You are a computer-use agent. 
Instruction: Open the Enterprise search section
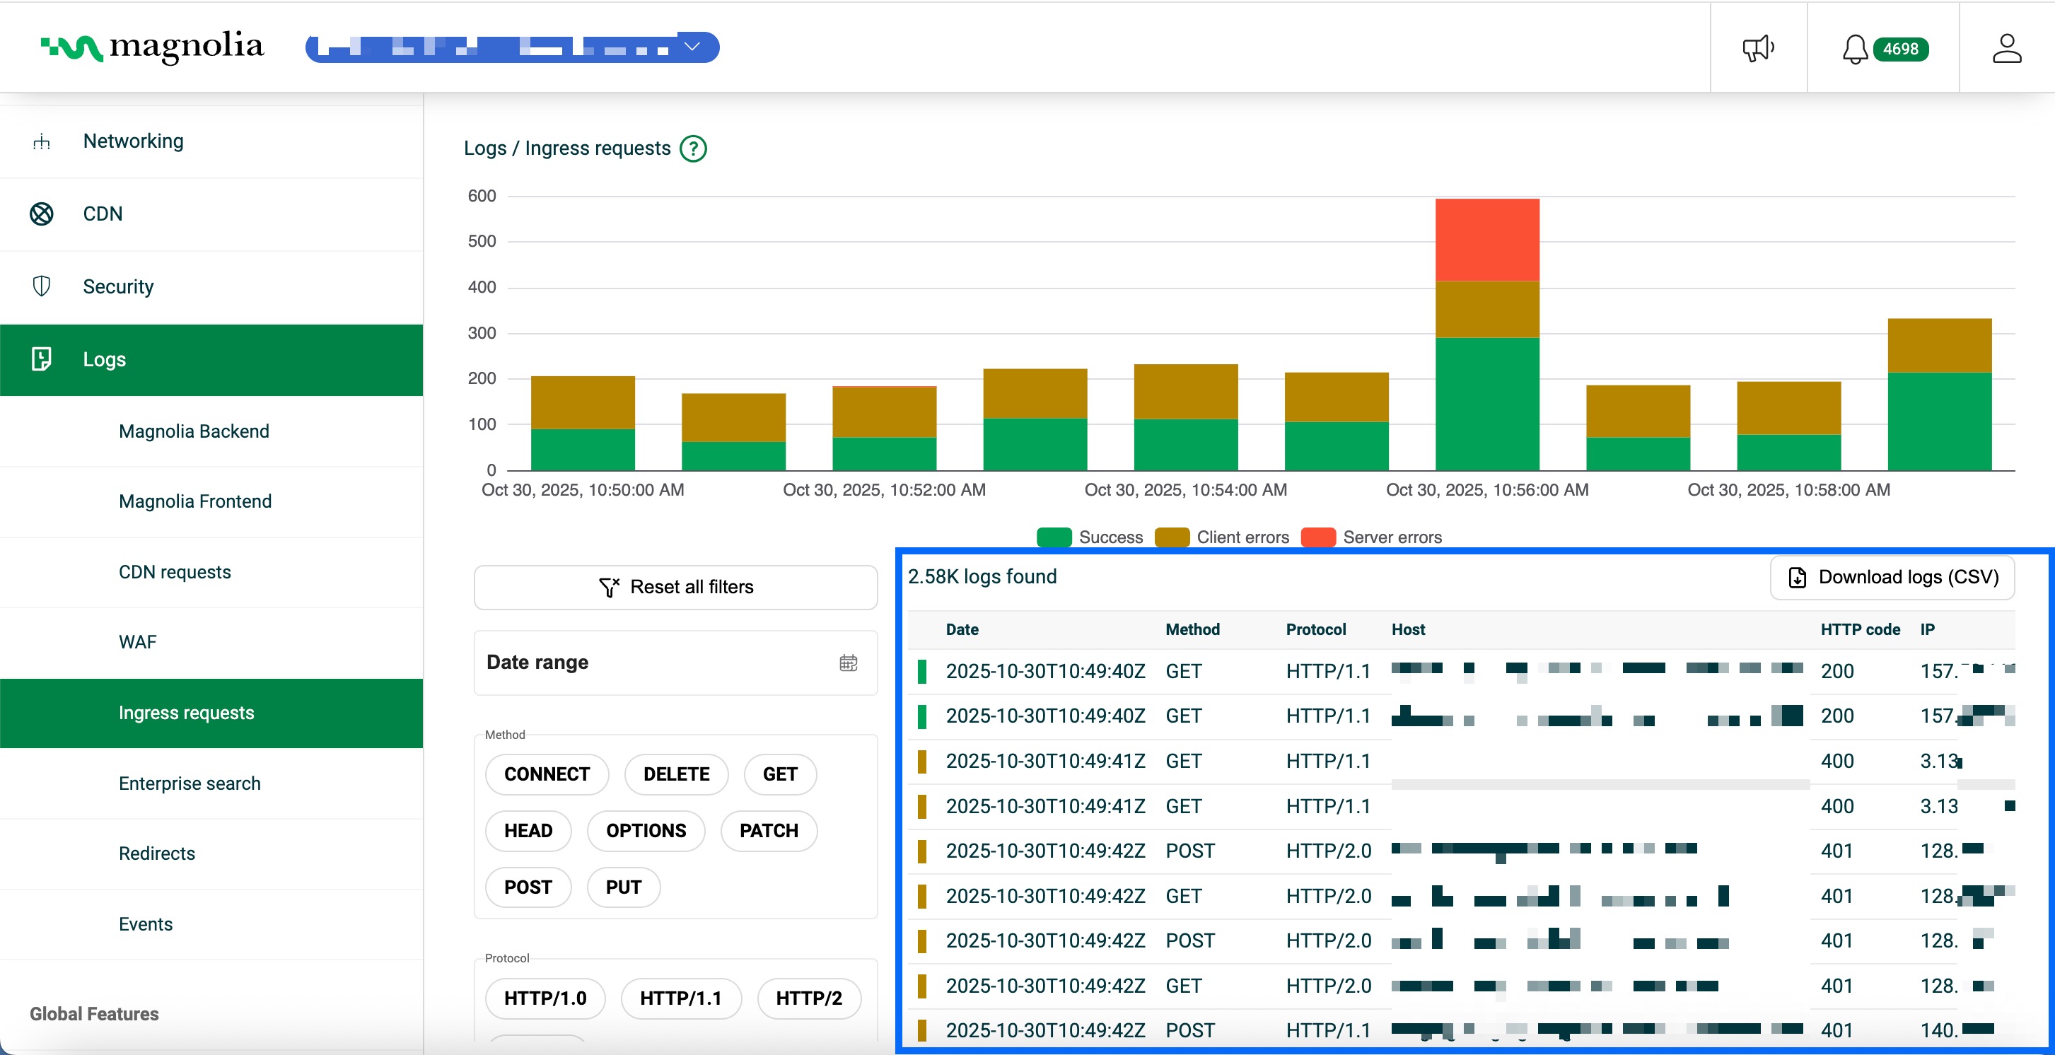(190, 783)
